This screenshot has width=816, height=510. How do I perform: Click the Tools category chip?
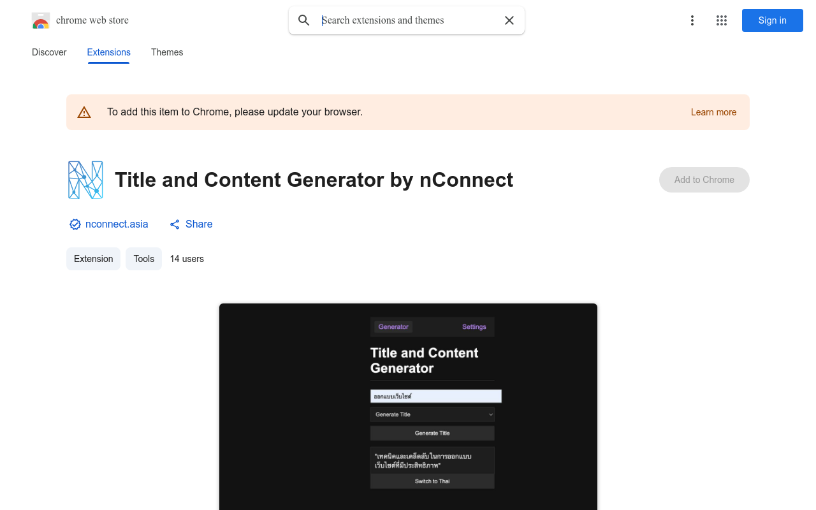pos(144,259)
